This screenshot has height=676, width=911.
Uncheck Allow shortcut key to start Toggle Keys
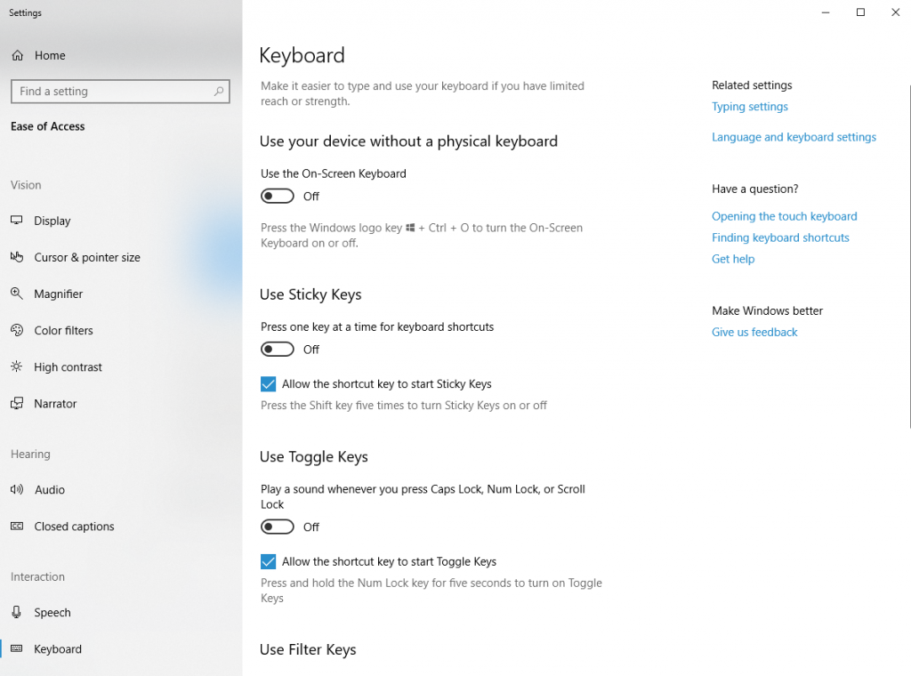pos(268,561)
